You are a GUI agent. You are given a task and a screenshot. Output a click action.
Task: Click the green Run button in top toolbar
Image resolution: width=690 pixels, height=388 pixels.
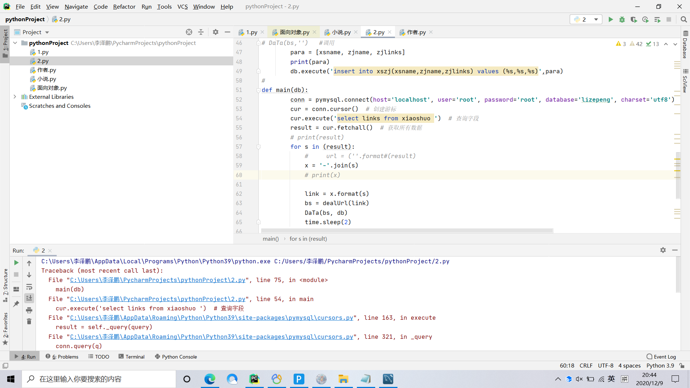click(x=610, y=19)
